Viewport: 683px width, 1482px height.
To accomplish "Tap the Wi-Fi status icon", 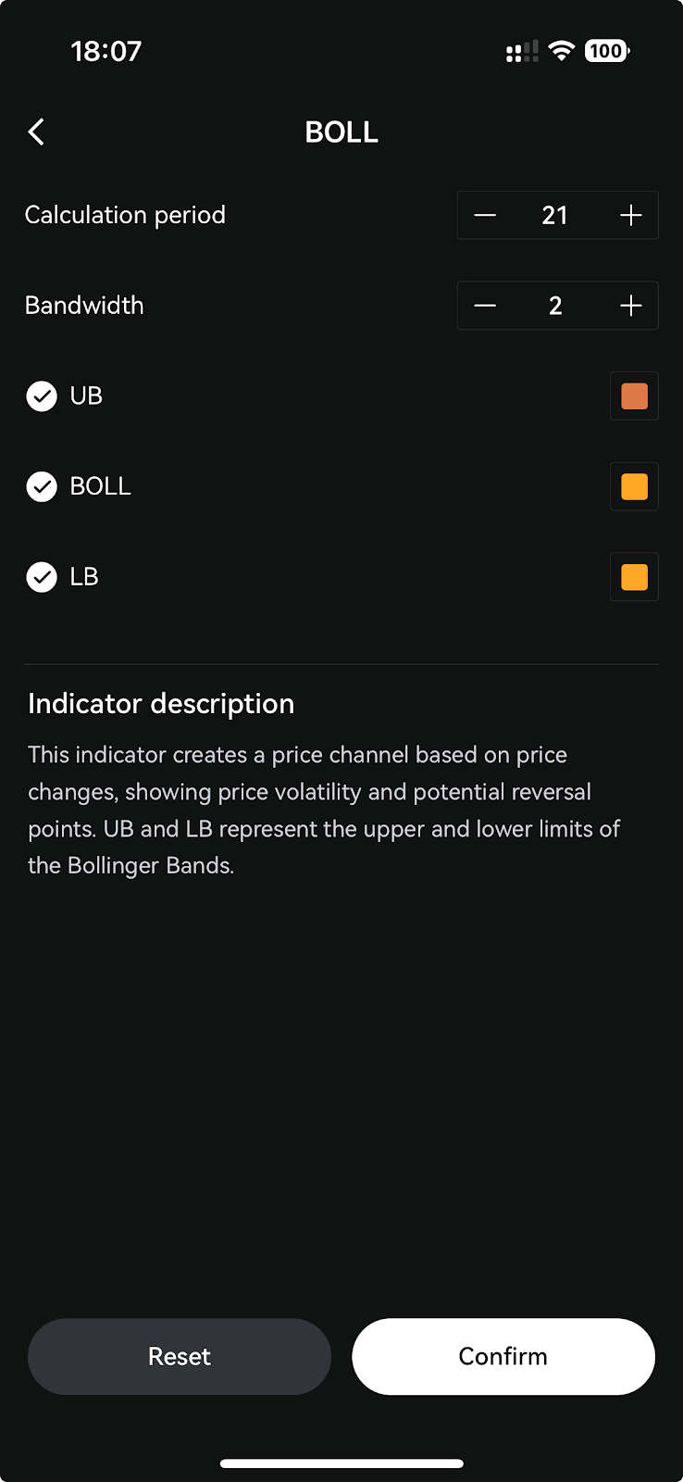I will 561,51.
